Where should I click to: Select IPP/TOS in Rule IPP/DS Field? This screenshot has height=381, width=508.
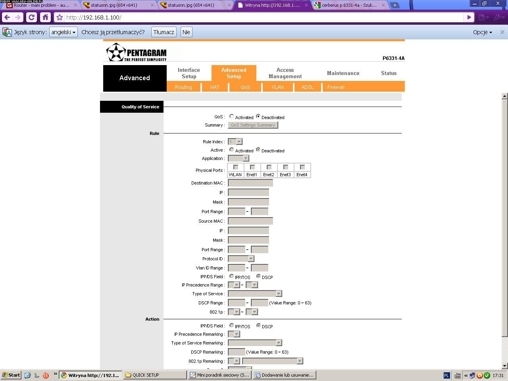(x=231, y=277)
